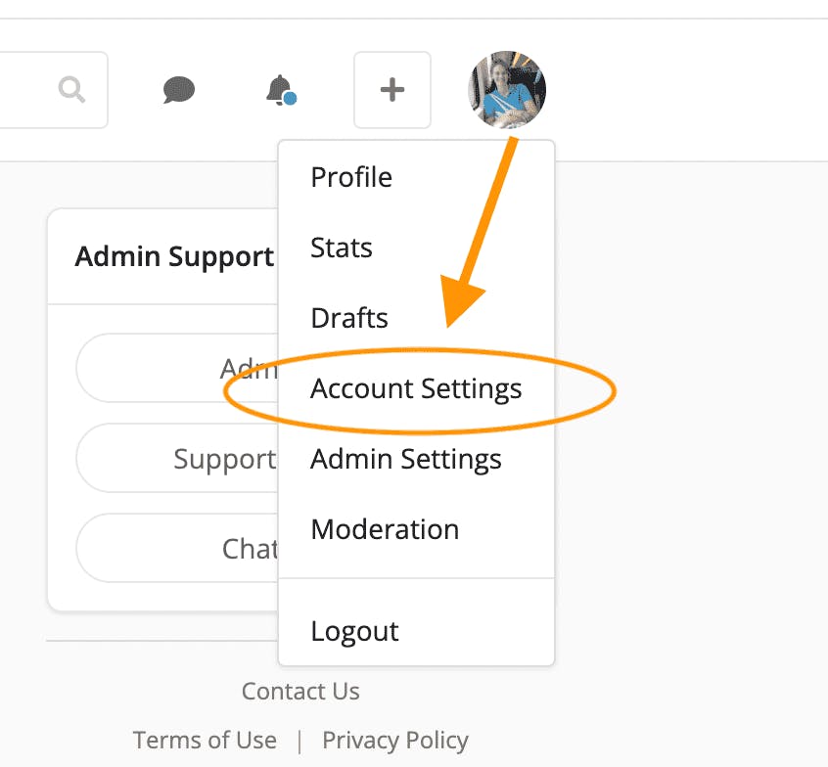Click the user avatar photo

pos(507,89)
